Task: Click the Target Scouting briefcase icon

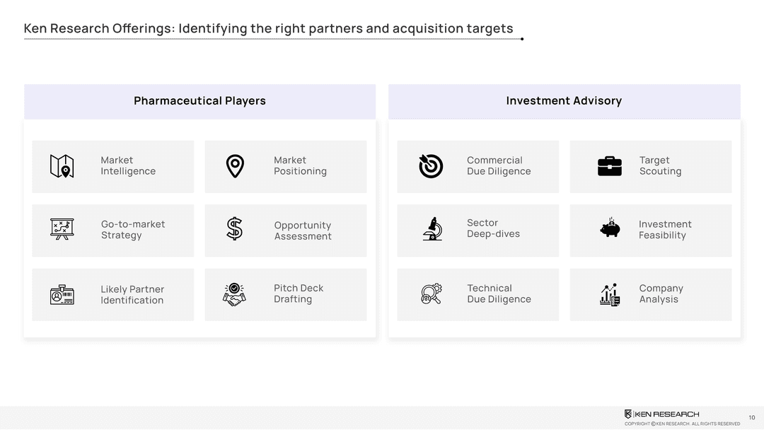Action: pyautogui.click(x=610, y=166)
